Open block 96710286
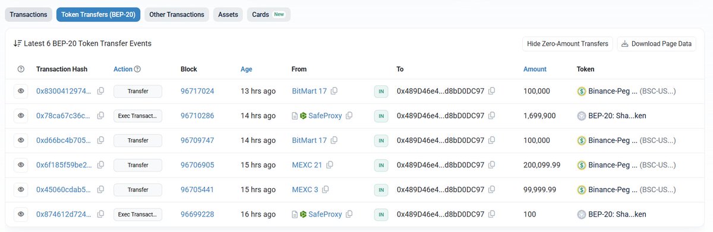Screen dimensions: 713x232 [197, 116]
